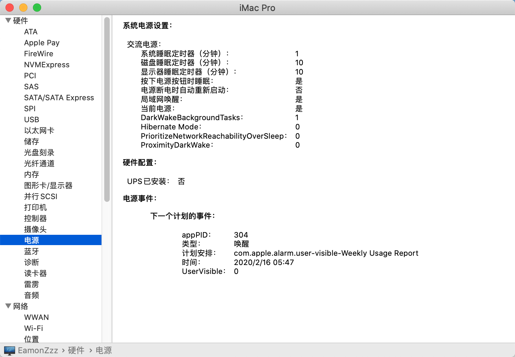Select ATA in the sidebar
This screenshot has height=357, width=515.
click(31, 32)
